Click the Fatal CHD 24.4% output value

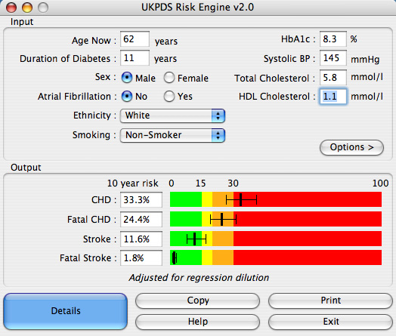point(141,220)
